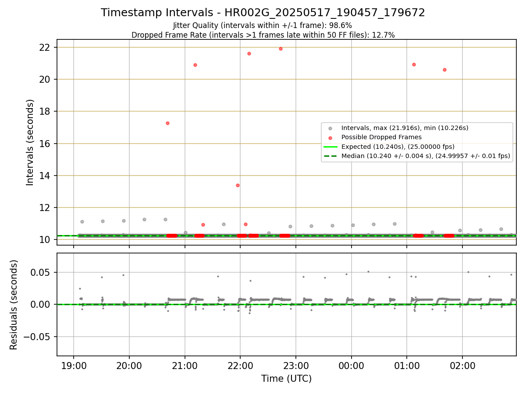
Task: Click the '02:00' x-axis tick label
Action: pos(463,366)
